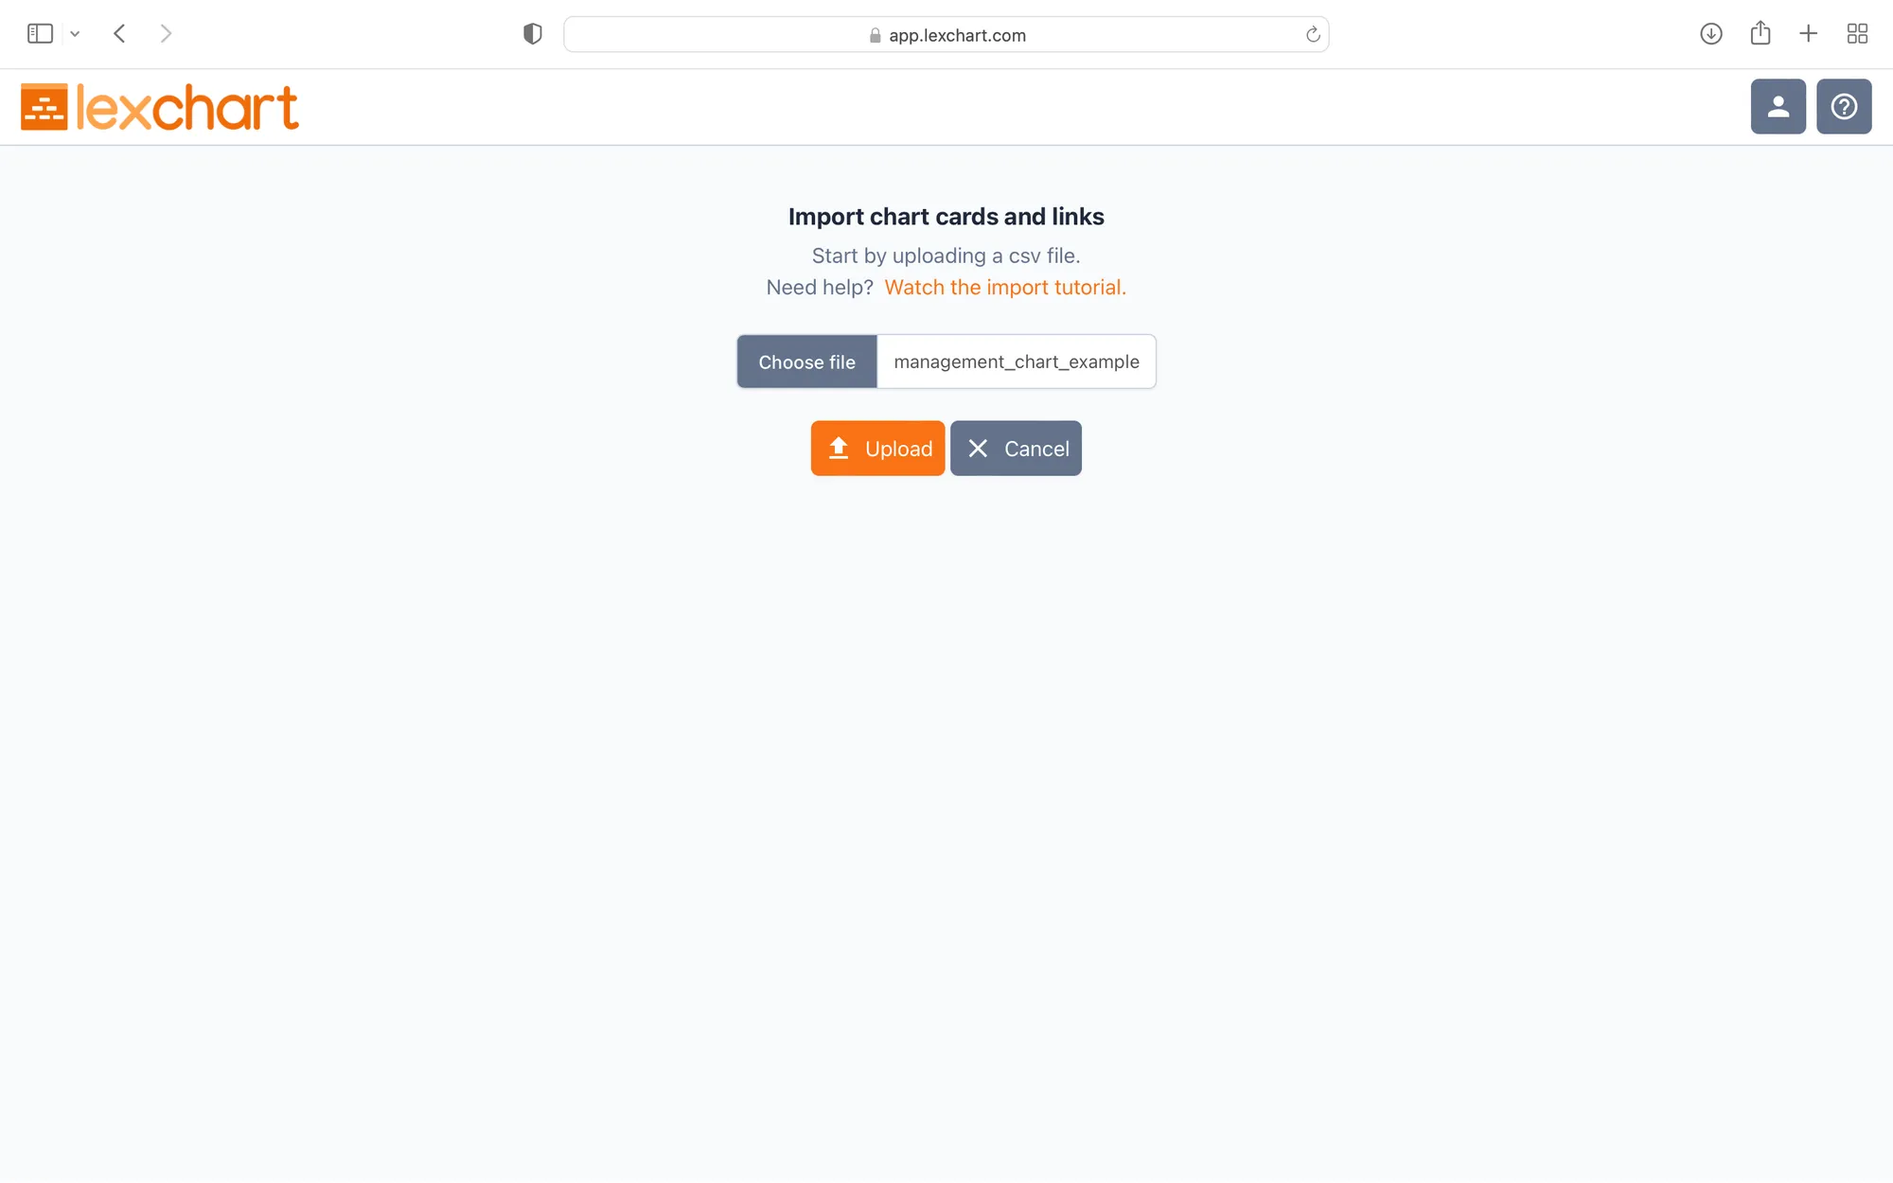The image size is (1893, 1183).
Task: Click the shield privacy icon in address bar
Action: [532, 34]
